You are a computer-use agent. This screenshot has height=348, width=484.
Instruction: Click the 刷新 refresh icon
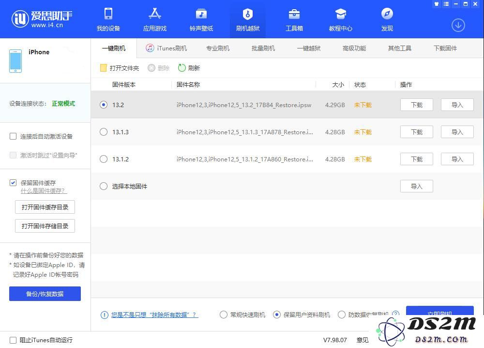pyautogui.click(x=182, y=68)
